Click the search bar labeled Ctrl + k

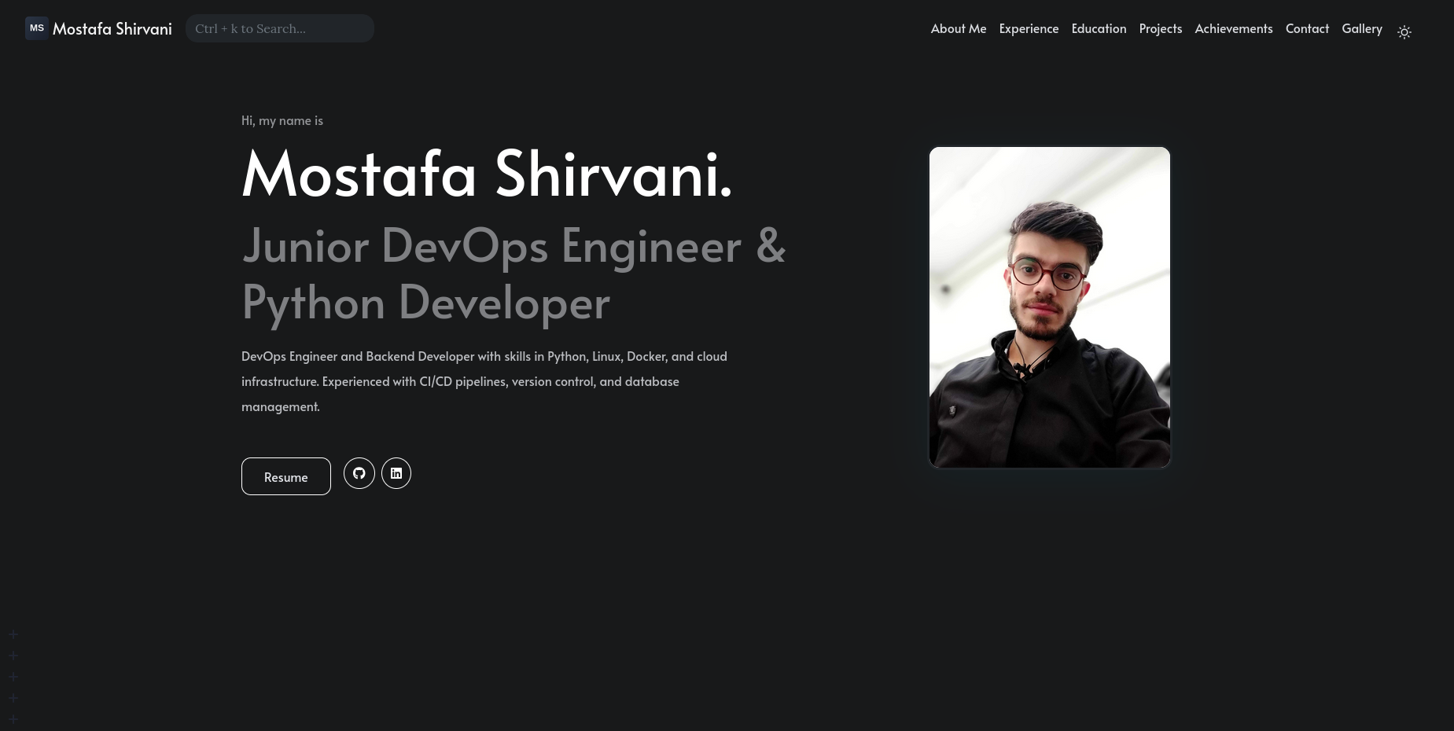(x=279, y=28)
